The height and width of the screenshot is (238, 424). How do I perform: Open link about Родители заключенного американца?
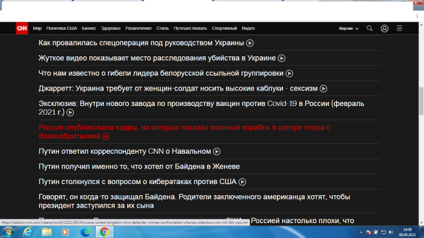[195, 201]
